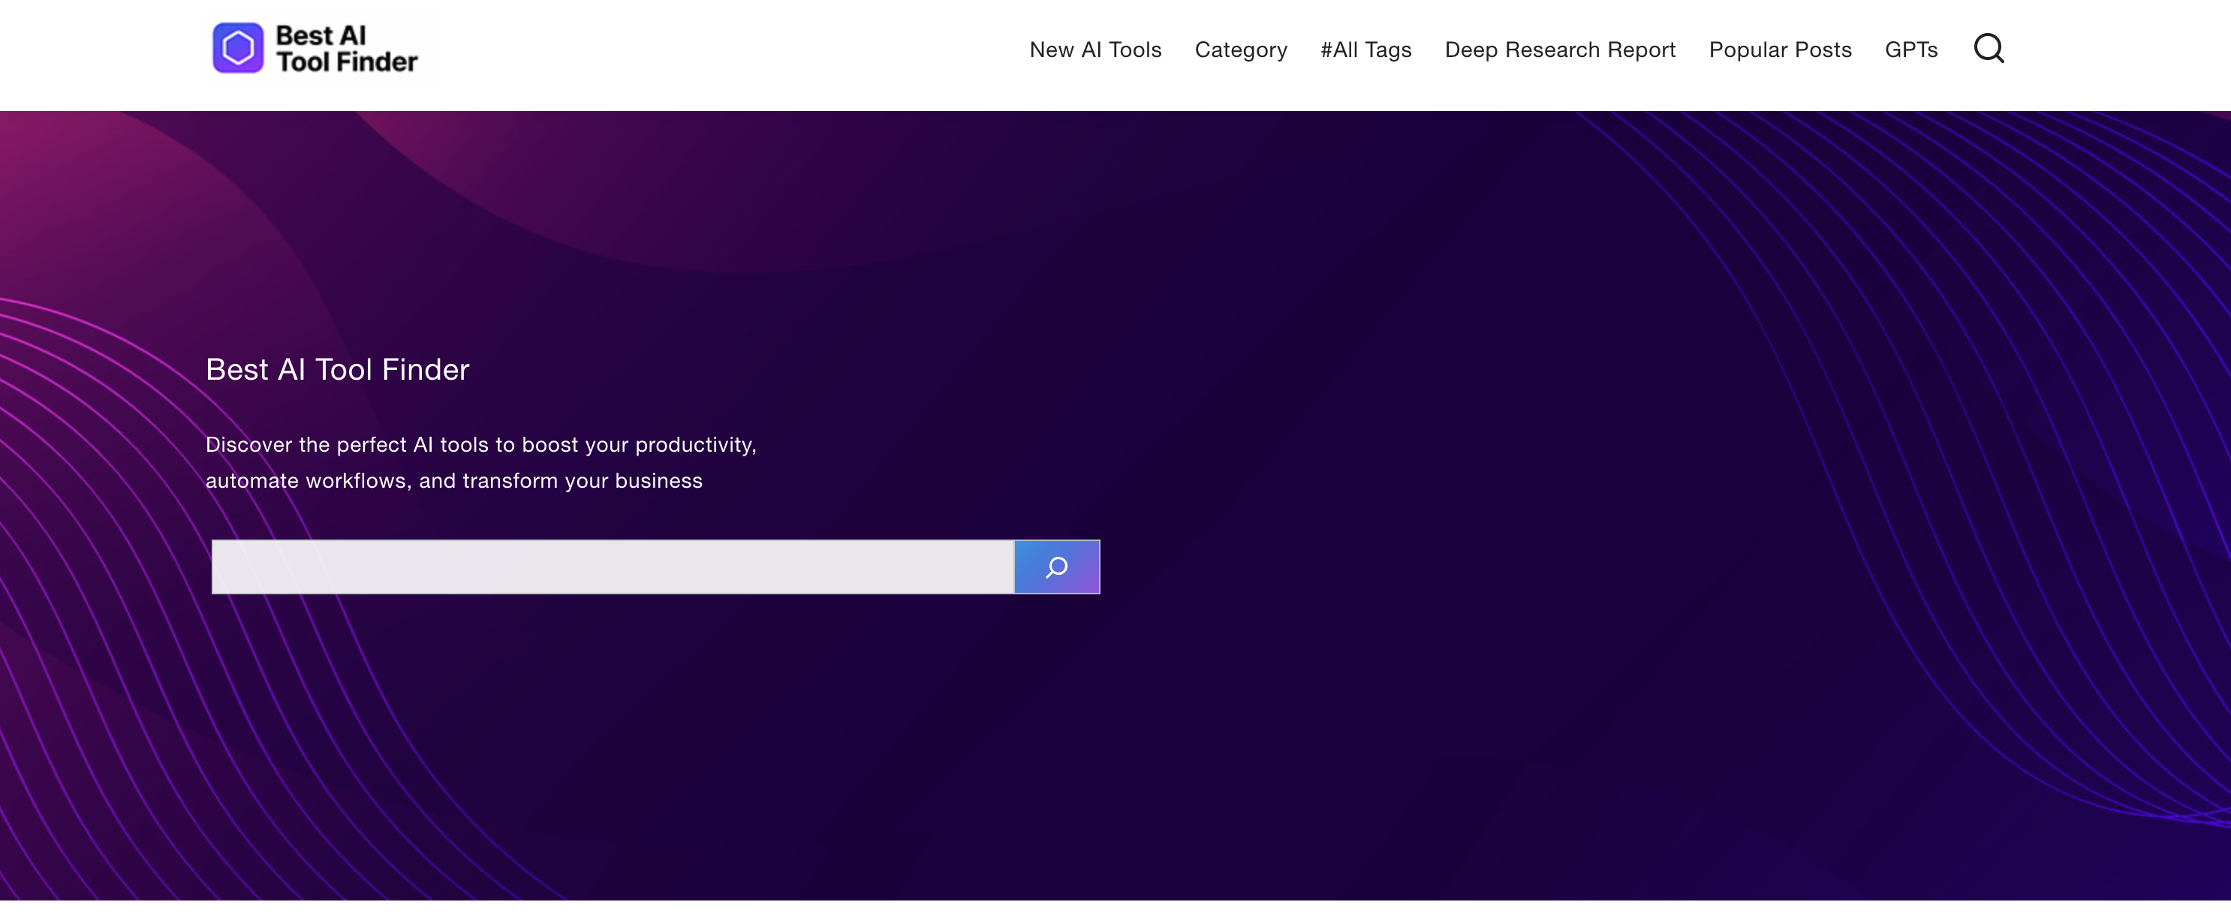
Task: Open the header search magnifier icon
Action: (x=1989, y=49)
